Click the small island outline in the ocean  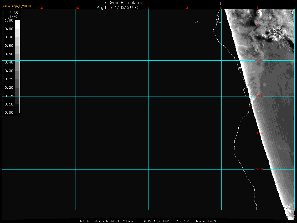coord(197,22)
